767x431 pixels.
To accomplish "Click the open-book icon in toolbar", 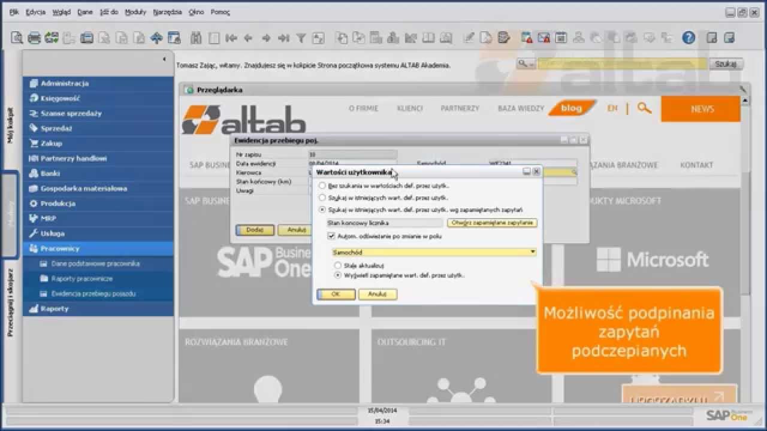I will pos(428,38).
